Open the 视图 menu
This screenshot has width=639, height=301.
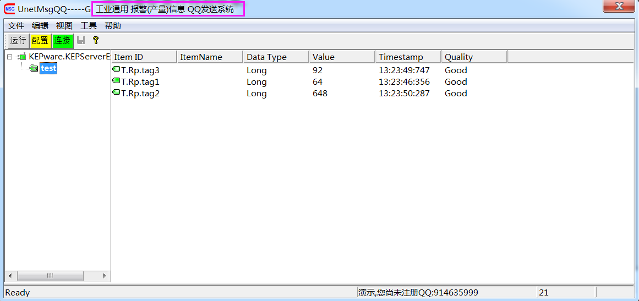tap(64, 26)
